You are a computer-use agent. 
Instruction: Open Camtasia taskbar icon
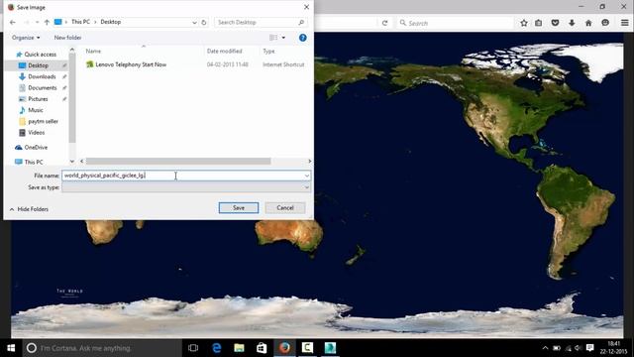(x=307, y=348)
